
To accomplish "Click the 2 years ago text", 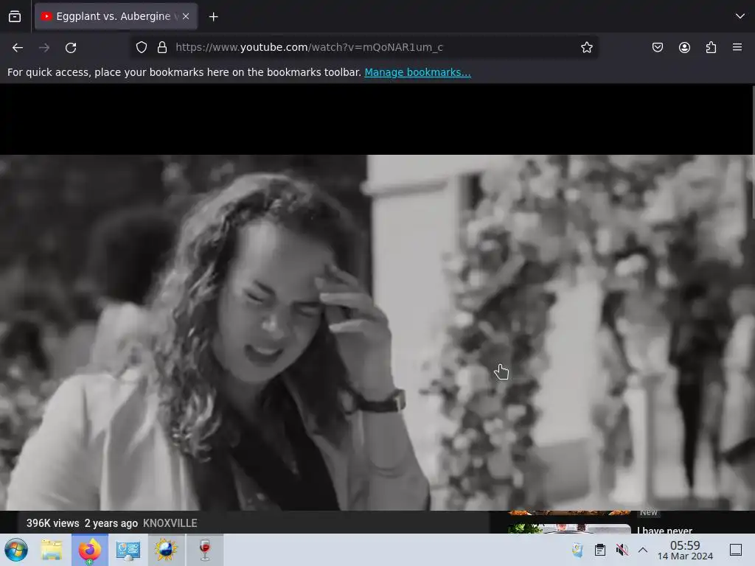I will [x=111, y=523].
